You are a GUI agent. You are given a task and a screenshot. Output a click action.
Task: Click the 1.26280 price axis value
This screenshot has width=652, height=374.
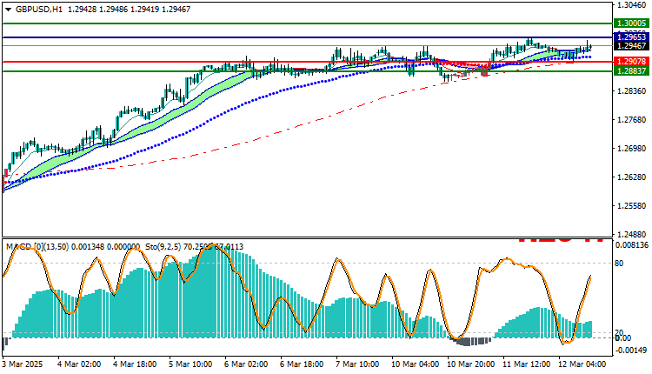click(x=632, y=177)
